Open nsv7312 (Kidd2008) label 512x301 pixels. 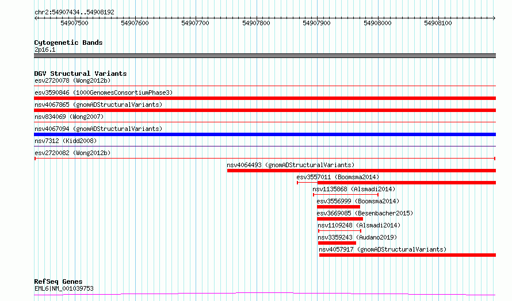[x=66, y=141]
